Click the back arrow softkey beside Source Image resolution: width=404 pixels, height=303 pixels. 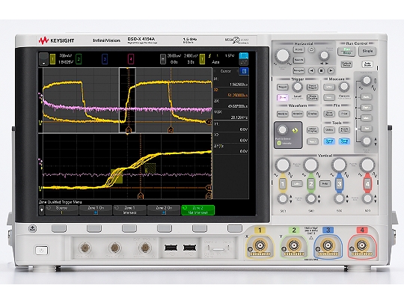(41, 210)
